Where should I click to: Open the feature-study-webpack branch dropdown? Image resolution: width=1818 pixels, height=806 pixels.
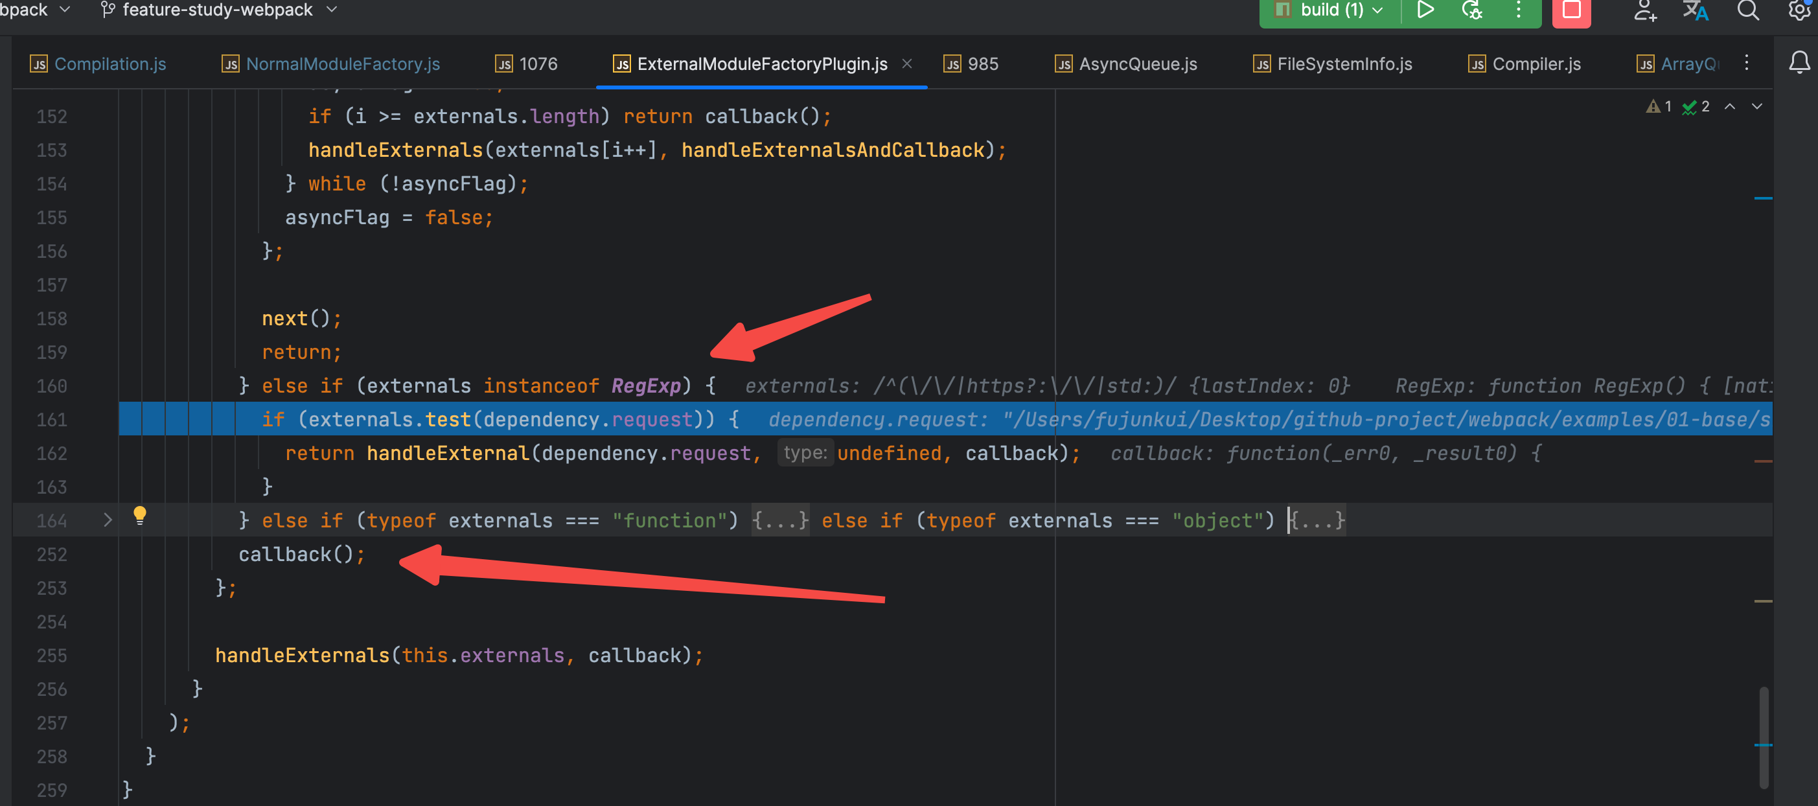(x=219, y=10)
